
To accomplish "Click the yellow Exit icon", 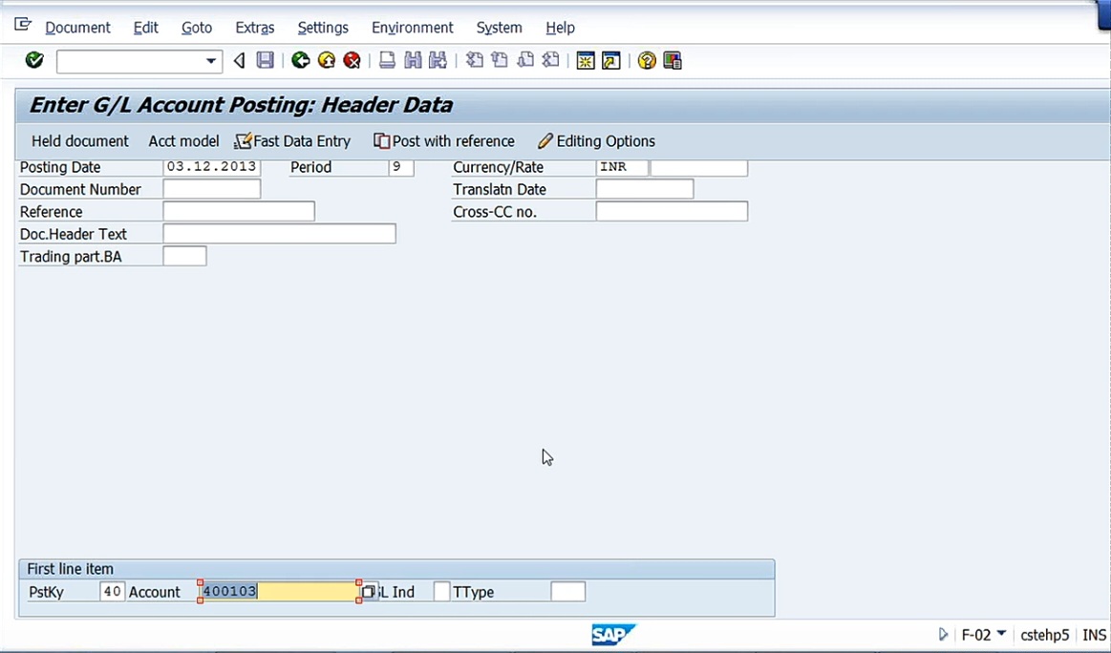I will 326,60.
